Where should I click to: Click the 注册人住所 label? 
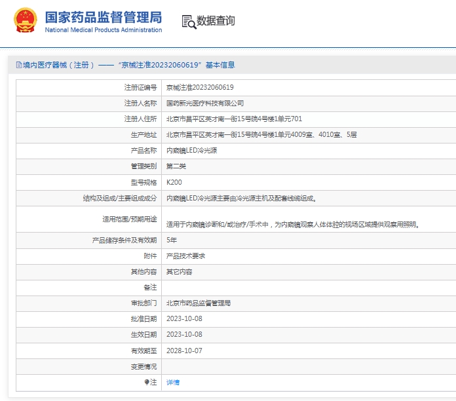click(140, 119)
